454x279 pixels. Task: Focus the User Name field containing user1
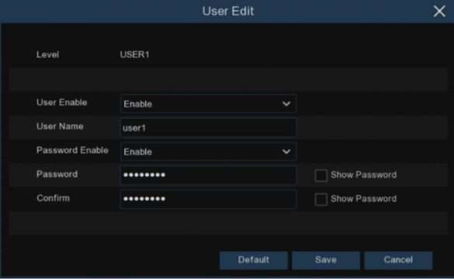click(x=208, y=128)
